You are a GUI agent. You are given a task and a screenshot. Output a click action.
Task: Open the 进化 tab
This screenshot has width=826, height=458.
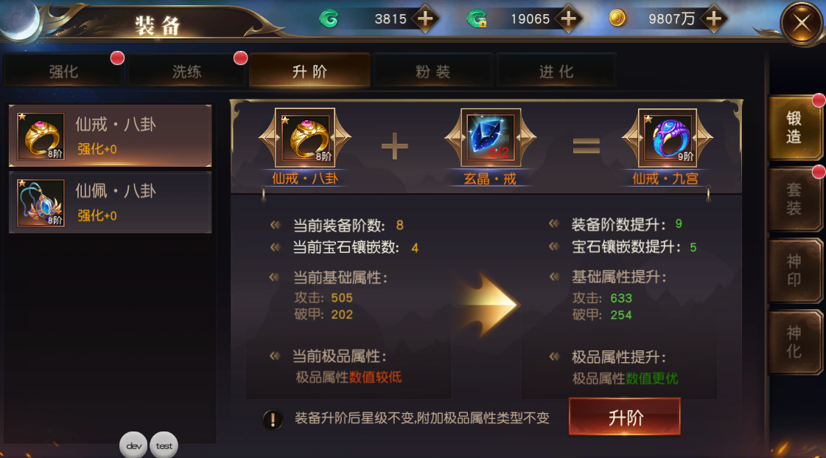point(556,71)
